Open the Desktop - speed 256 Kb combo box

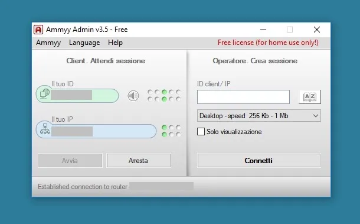pos(259,116)
